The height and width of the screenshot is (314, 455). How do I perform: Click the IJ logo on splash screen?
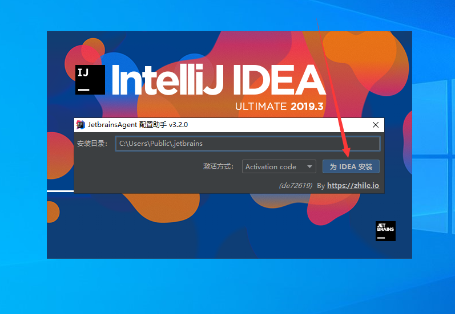point(90,80)
